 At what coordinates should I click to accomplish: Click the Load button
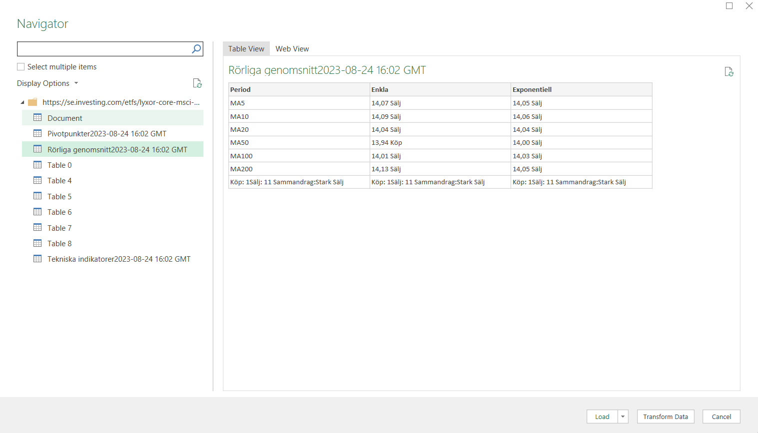pos(602,417)
